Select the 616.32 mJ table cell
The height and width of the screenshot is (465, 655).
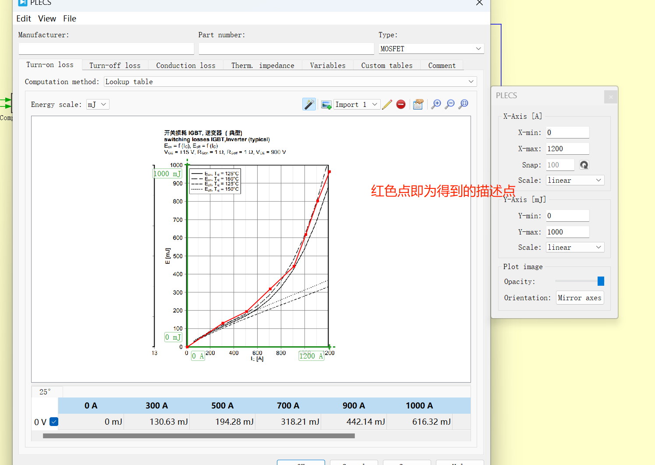tap(420, 422)
